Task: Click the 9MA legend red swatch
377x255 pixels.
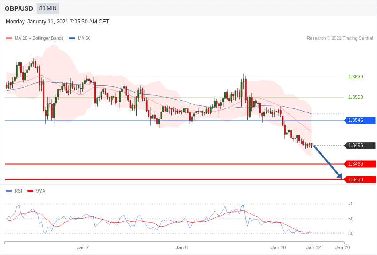Action: pyautogui.click(x=31, y=191)
